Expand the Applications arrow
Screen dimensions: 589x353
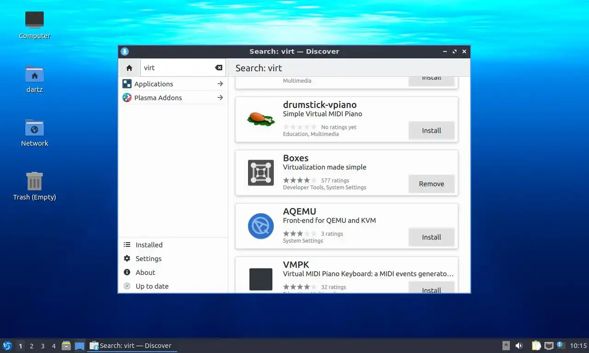[x=220, y=84]
